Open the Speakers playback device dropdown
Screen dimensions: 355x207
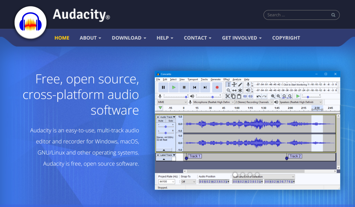tap(301, 102)
